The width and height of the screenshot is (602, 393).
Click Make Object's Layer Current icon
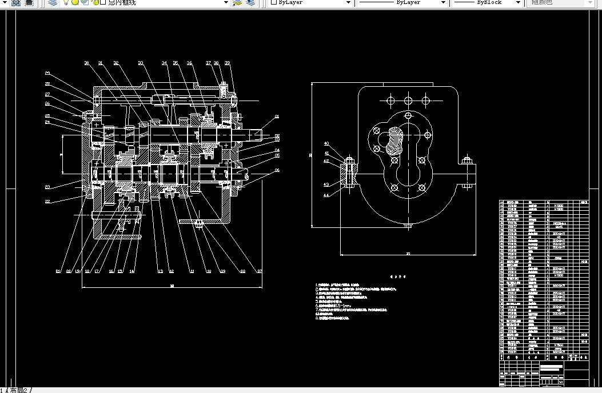238,3
